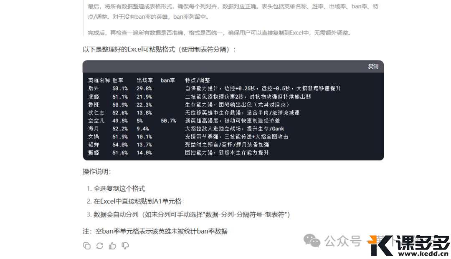Click the 出场率 column header

click(144, 80)
